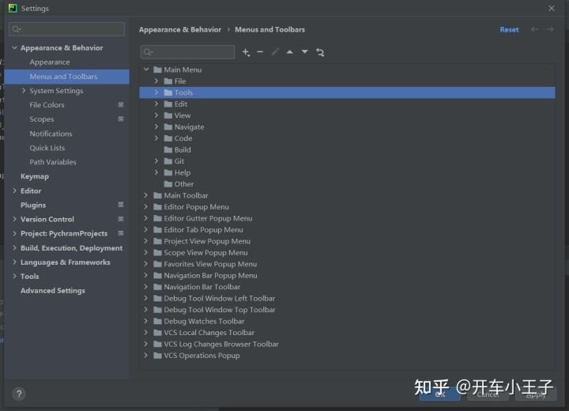Click the Version Control row marker icon
The height and width of the screenshot is (411, 569).
121,219
